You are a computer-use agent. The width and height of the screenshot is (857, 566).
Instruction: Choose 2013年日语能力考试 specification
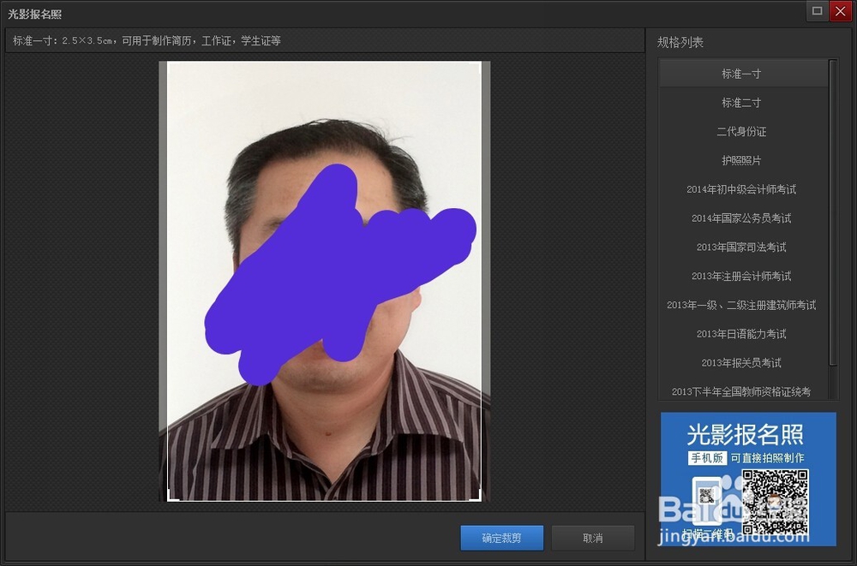pos(740,334)
